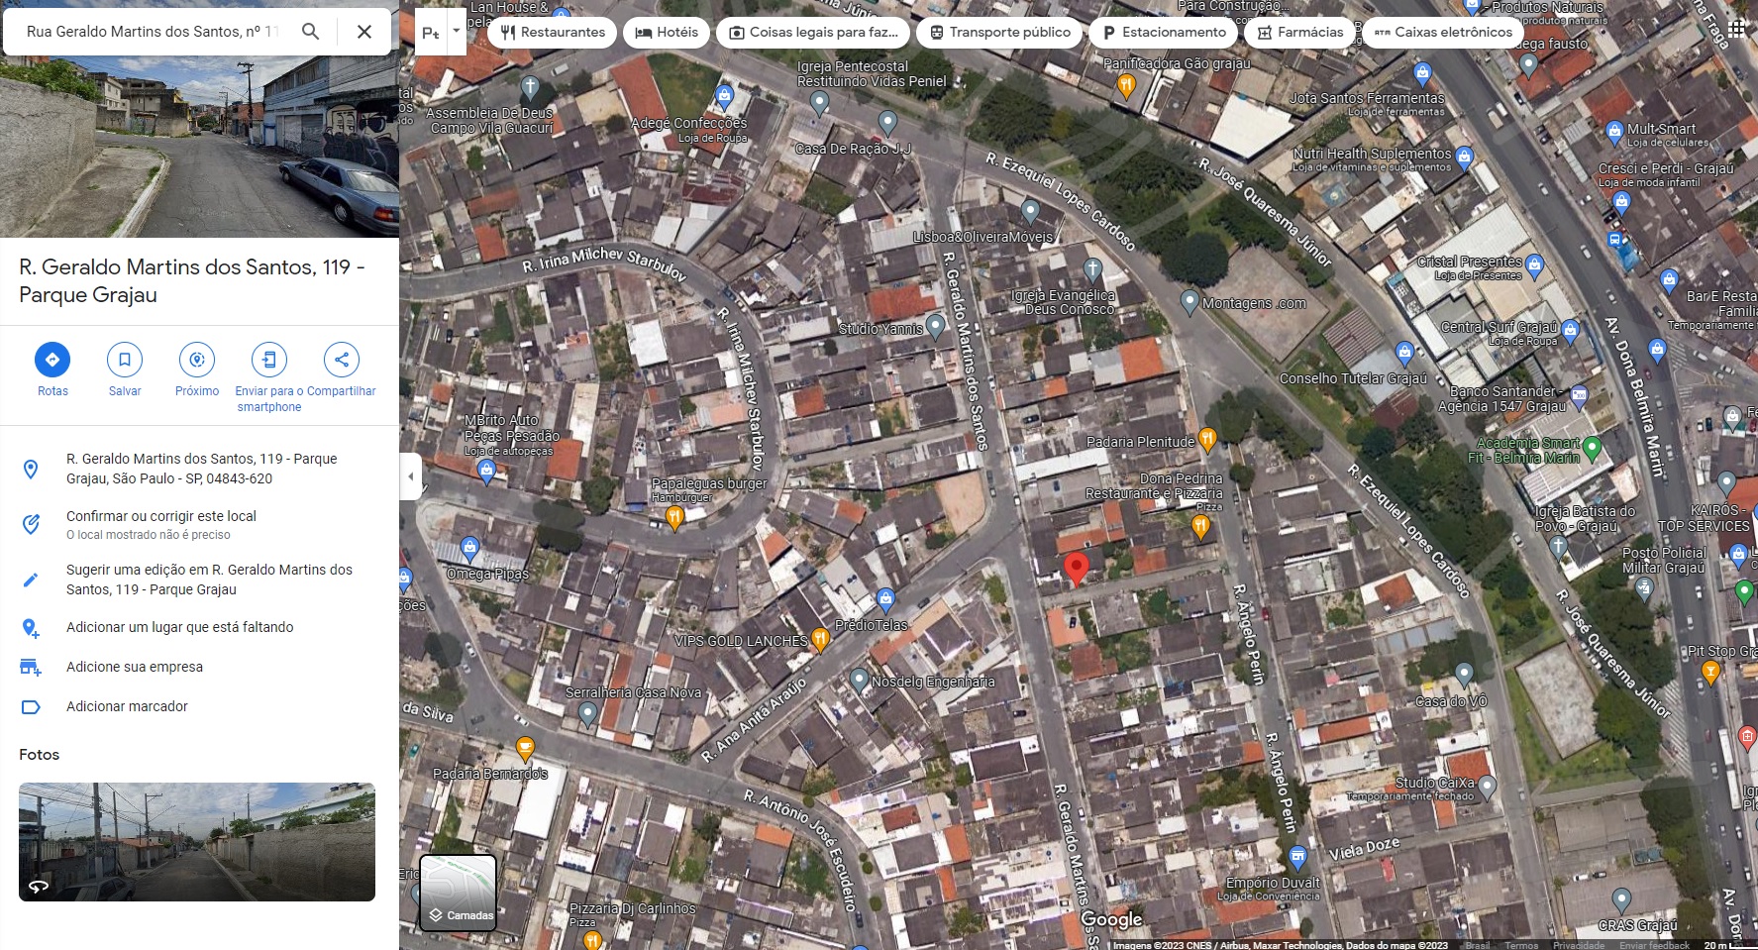This screenshot has height=950, width=1758.
Task: Click Nutri Health Suplementos marker
Action: click(1465, 157)
